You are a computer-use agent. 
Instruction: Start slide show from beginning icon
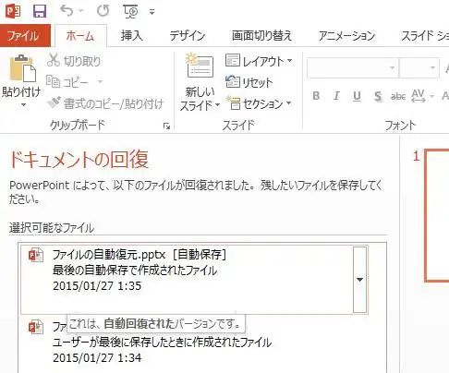tap(131, 12)
